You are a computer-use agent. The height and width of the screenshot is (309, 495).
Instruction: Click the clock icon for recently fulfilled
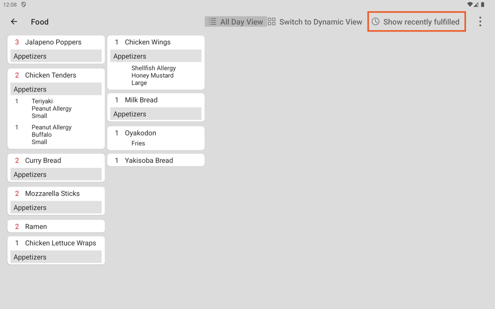376,22
